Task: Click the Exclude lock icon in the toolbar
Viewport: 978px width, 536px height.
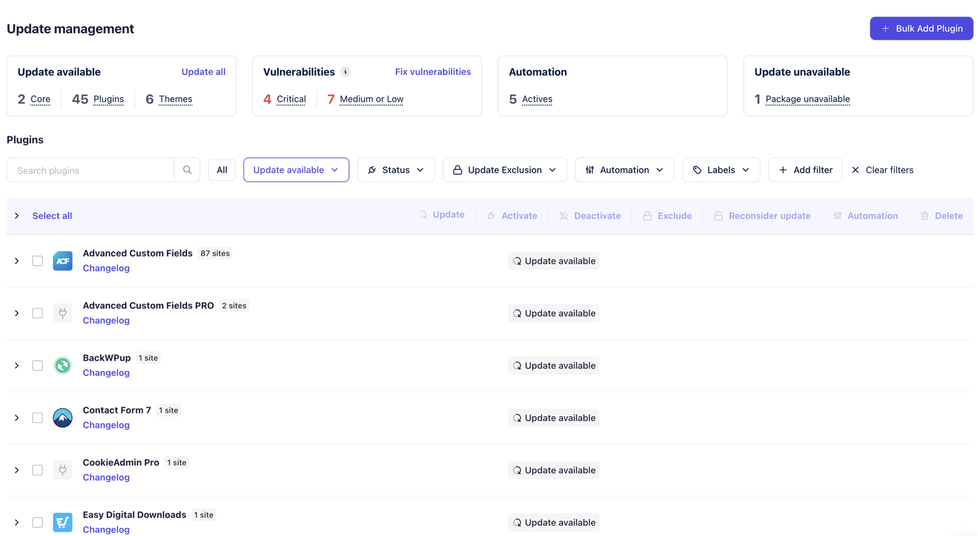Action: pos(647,216)
